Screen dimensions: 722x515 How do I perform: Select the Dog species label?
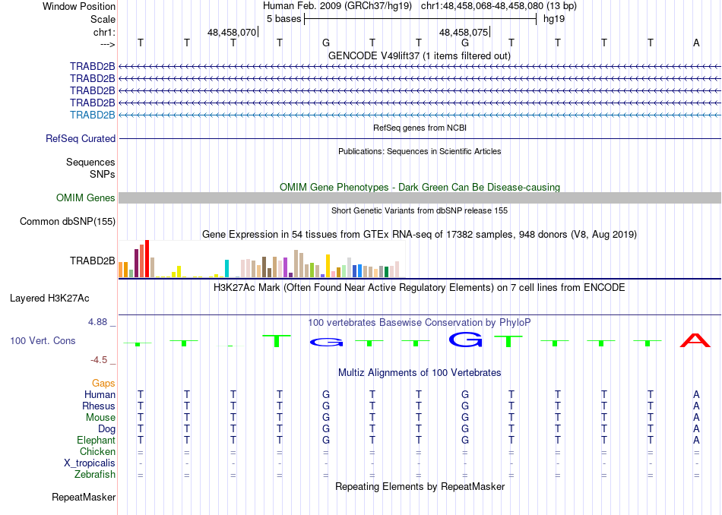(x=106, y=429)
